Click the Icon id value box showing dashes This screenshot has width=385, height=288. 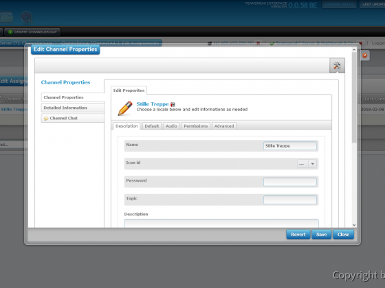(x=302, y=164)
